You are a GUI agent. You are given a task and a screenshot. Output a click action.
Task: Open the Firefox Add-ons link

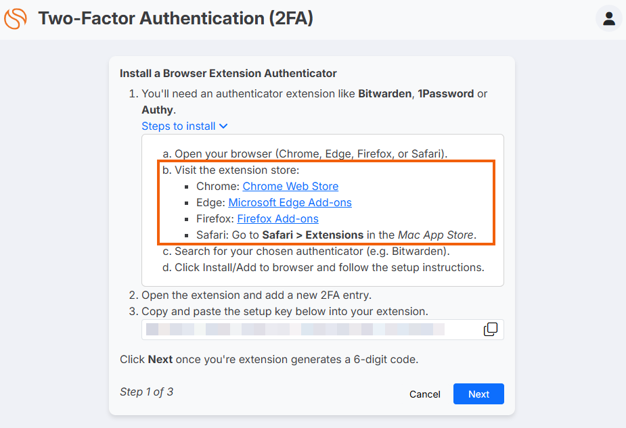click(278, 218)
